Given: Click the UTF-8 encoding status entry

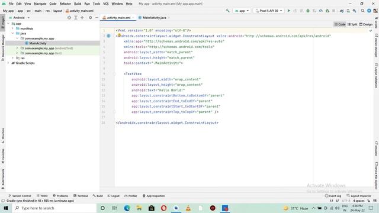Looking at the screenshot, I should point(346,201).
